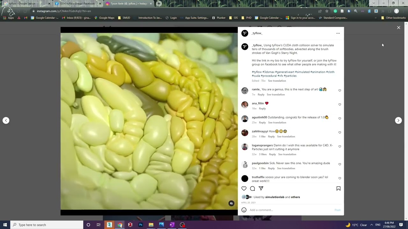Image resolution: width=408 pixels, height=229 pixels.
Task: Open the Windows notification center
Action: [x=401, y=225]
